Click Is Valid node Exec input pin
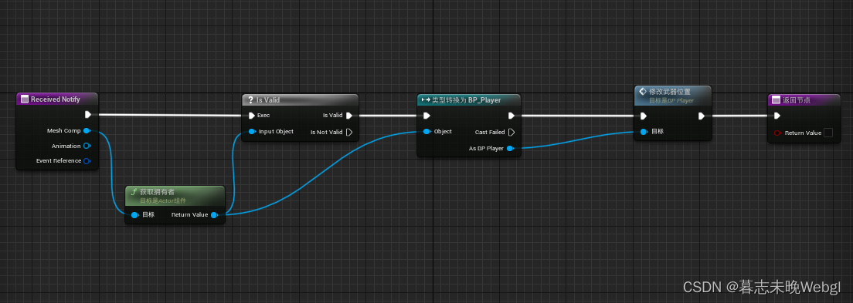The height and width of the screenshot is (303, 853). pyautogui.click(x=251, y=115)
